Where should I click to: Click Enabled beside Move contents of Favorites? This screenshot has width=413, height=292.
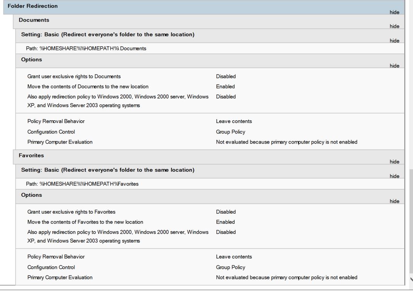tap(225, 222)
